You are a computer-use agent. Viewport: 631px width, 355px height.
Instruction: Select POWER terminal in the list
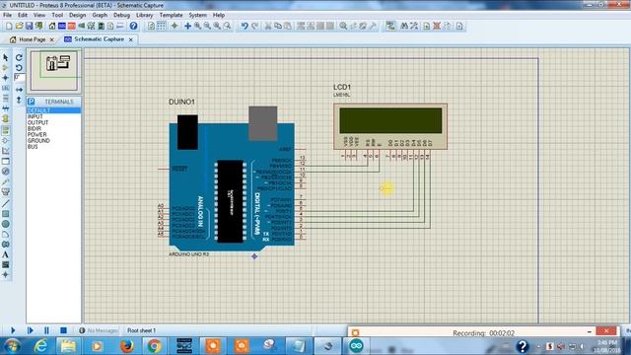[53, 134]
